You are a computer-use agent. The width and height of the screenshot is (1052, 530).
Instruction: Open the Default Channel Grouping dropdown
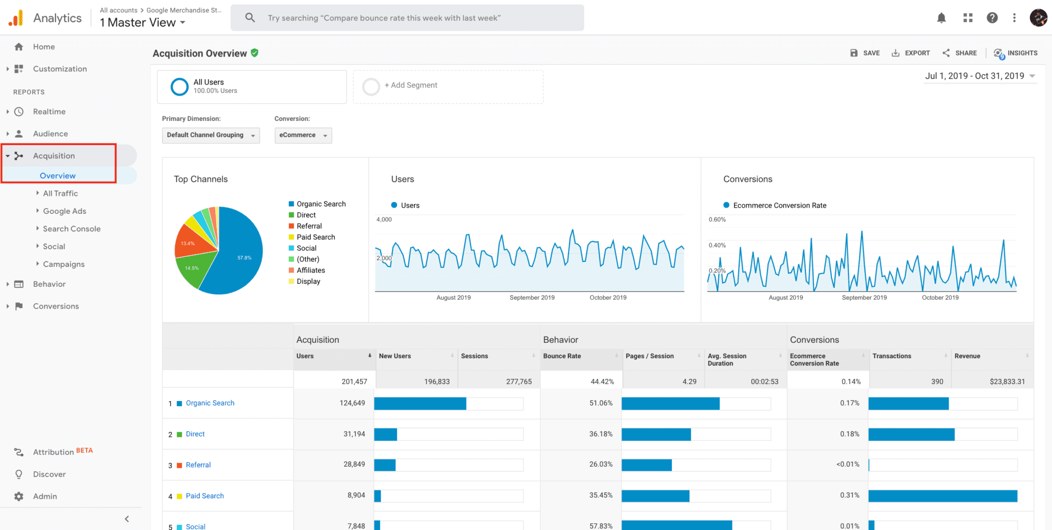[211, 135]
